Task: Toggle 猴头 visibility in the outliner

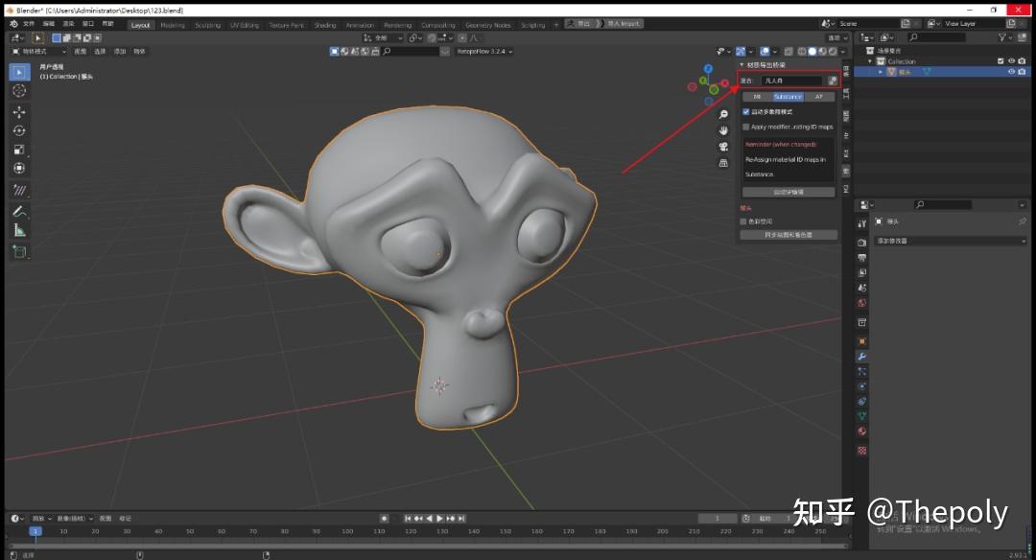Action: pyautogui.click(x=1011, y=72)
